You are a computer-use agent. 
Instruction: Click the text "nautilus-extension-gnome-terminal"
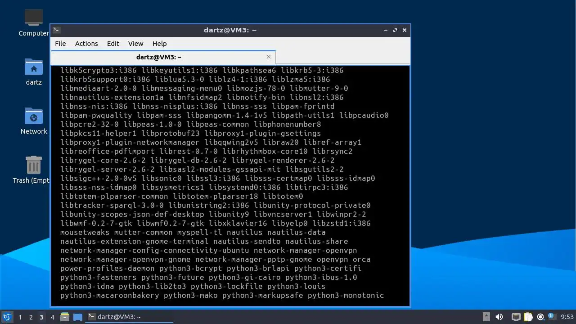click(x=135, y=241)
